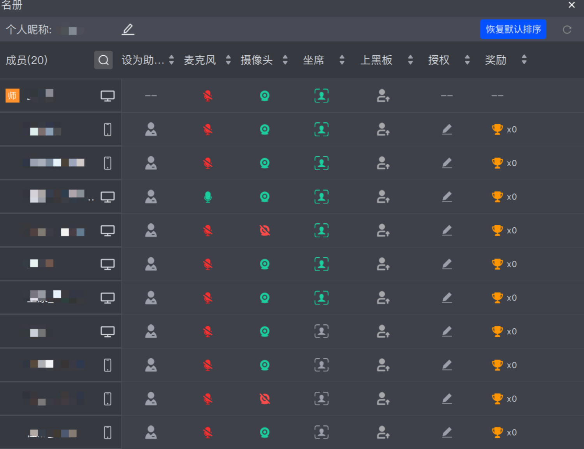Click the edit nickname pencil icon

128,30
